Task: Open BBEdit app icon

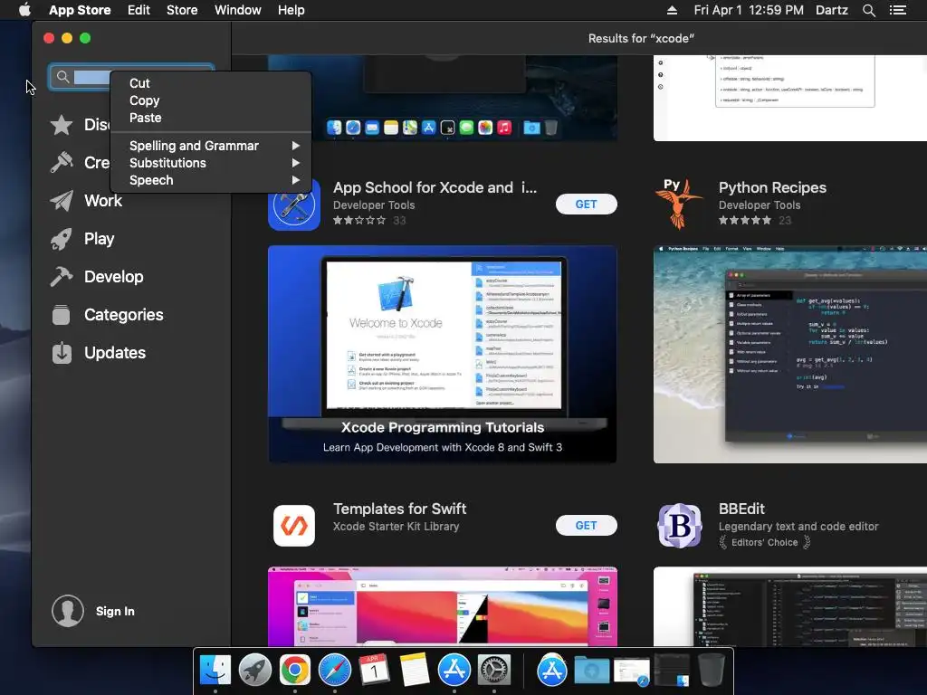Action: [679, 526]
